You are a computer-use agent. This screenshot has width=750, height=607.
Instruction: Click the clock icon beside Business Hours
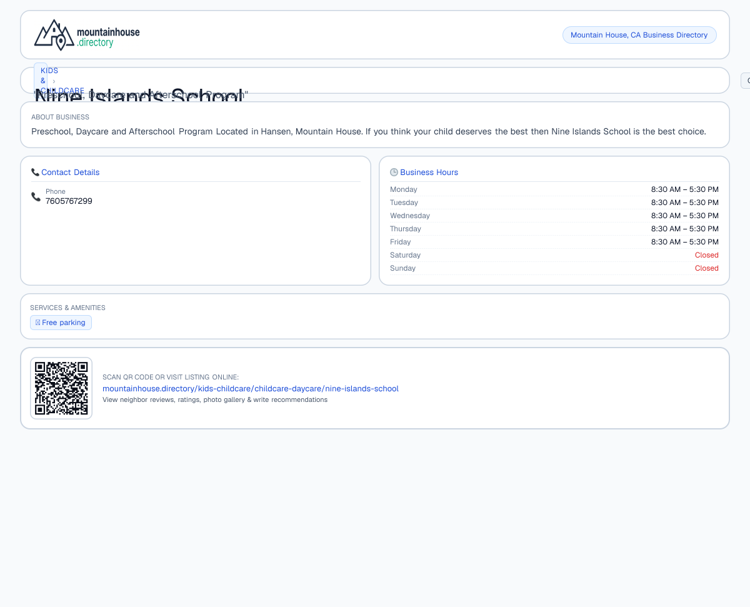click(394, 172)
